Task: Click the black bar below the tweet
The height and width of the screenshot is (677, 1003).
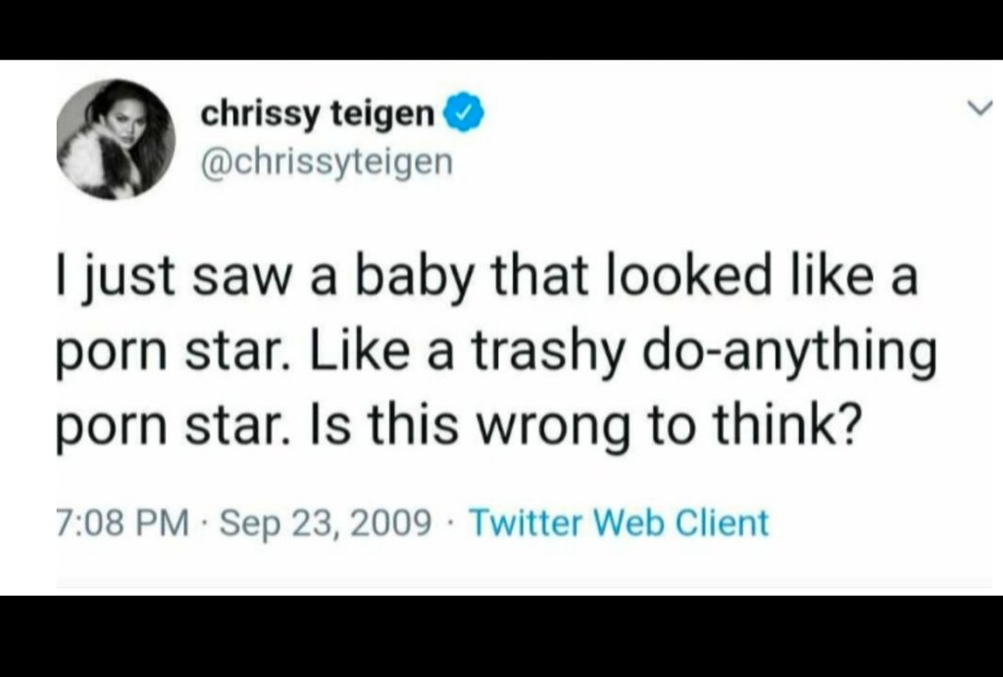Action: coord(501,637)
